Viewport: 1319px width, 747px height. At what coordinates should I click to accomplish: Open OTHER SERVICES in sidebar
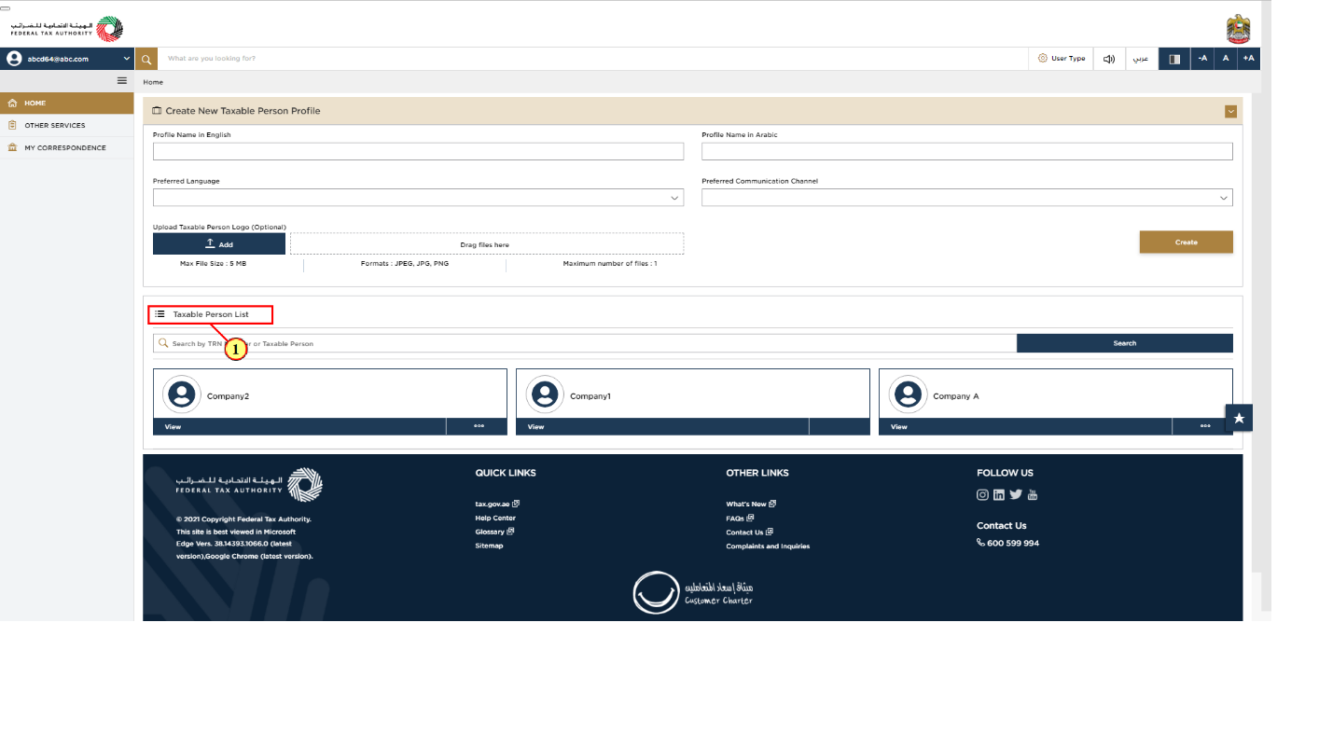[67, 125]
